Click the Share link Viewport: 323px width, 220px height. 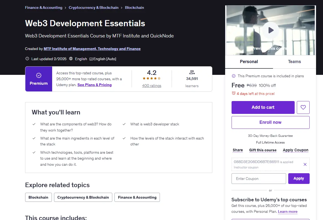pyautogui.click(x=238, y=150)
